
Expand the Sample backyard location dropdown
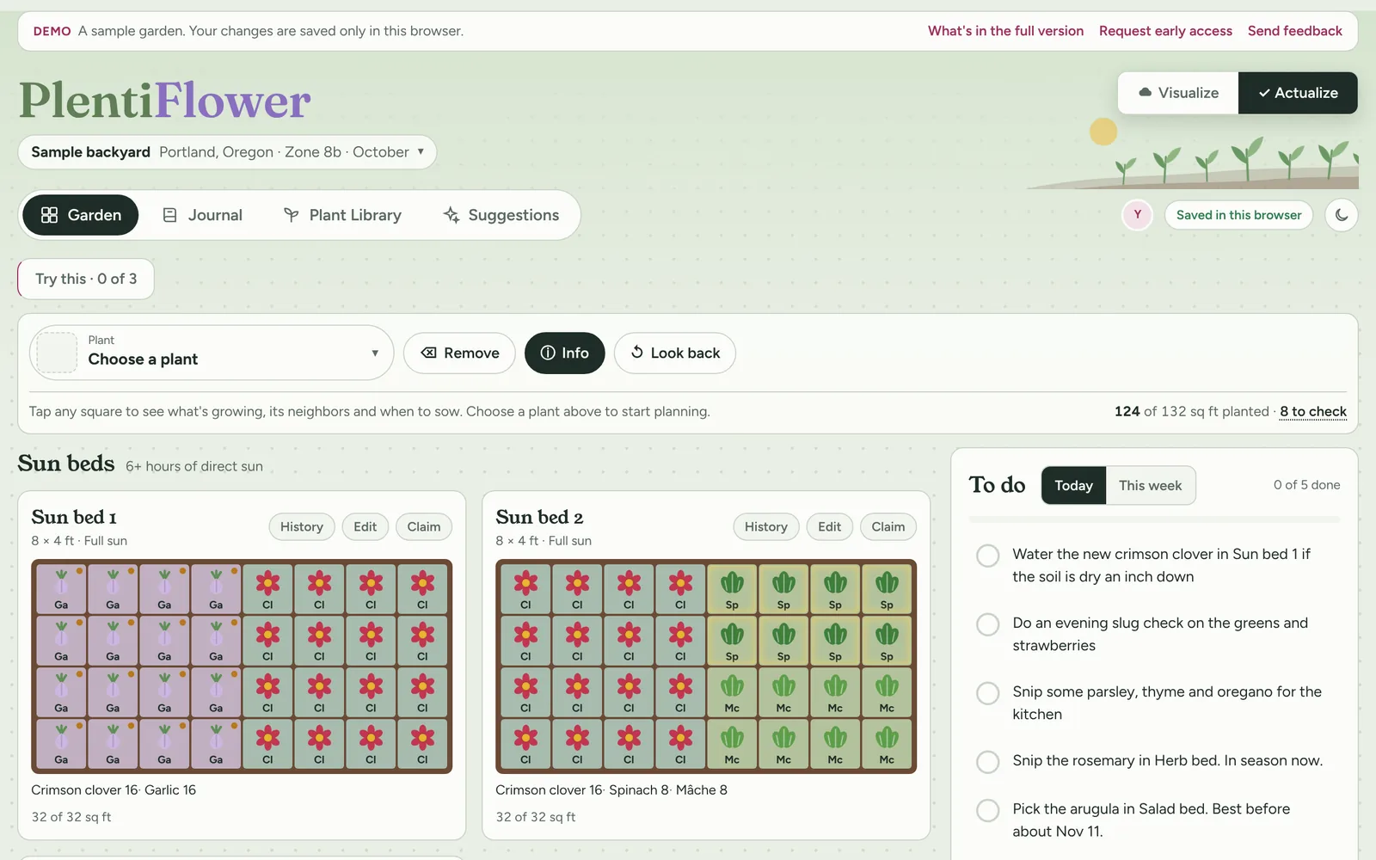[227, 152]
